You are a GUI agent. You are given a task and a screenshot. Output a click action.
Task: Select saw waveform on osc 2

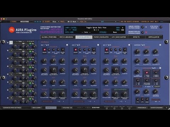80,50
